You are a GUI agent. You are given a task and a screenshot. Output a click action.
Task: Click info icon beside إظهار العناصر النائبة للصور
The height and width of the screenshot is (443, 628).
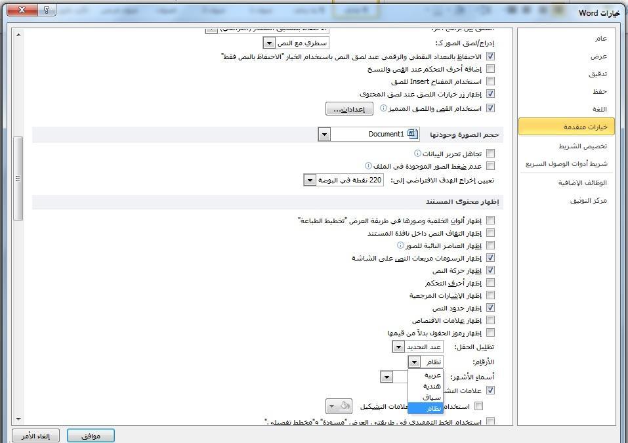(x=400, y=245)
